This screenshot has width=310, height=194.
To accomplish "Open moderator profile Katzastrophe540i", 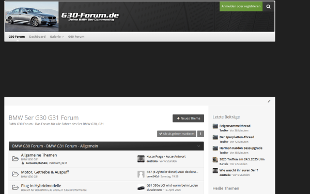I will [x=37, y=163].
